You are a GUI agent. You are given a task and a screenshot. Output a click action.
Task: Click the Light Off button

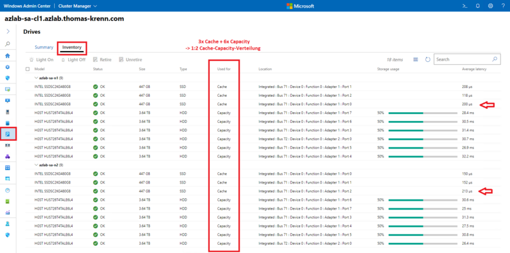[73, 60]
